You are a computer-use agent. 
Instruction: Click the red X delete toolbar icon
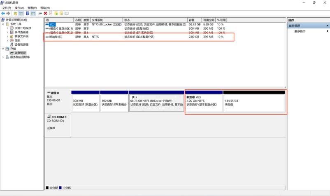coord(45,14)
